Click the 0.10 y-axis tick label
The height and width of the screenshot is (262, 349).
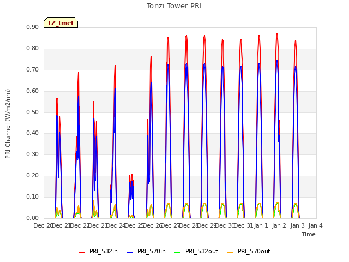[x=33, y=196]
